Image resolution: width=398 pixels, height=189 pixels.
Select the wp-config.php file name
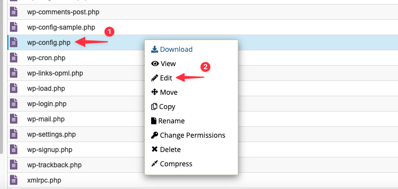point(49,42)
